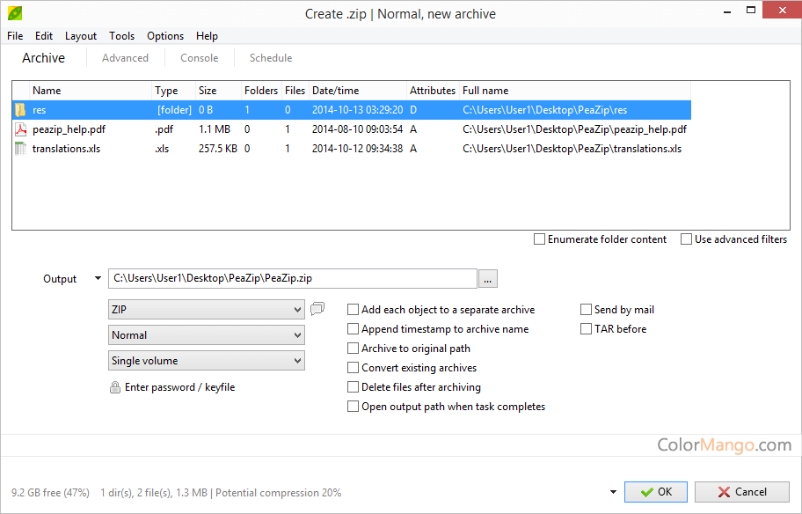Image resolution: width=802 pixels, height=514 pixels.
Task: Click the PDF icon beside peazip_help.pdf
Action: (x=20, y=129)
